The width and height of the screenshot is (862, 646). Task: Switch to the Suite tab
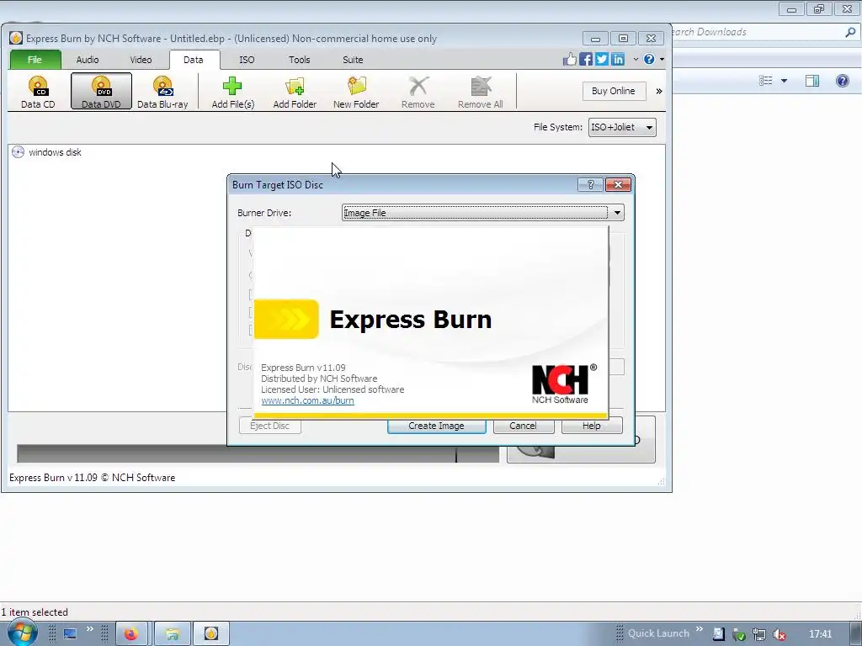coord(353,60)
